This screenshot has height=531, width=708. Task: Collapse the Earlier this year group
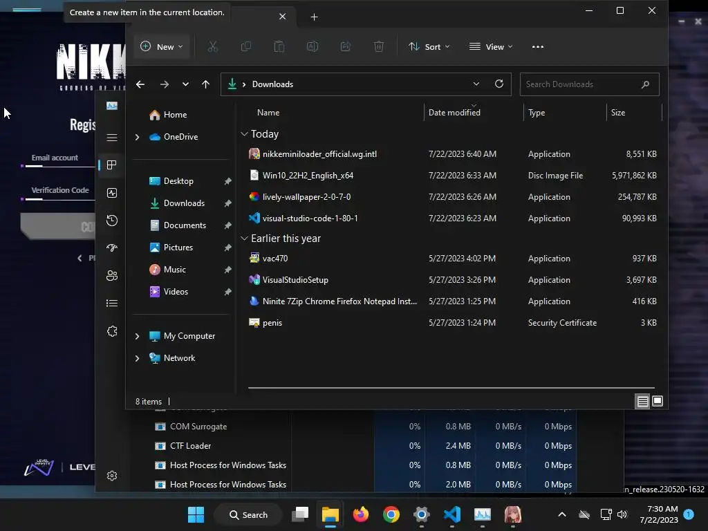(244, 238)
